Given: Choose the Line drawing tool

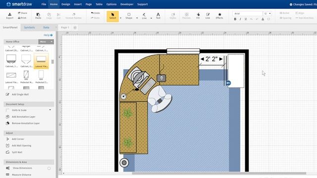Looking at the screenshot, I should pyautogui.click(x=144, y=16).
